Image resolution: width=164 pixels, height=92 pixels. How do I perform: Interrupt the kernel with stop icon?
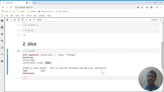[30, 20]
